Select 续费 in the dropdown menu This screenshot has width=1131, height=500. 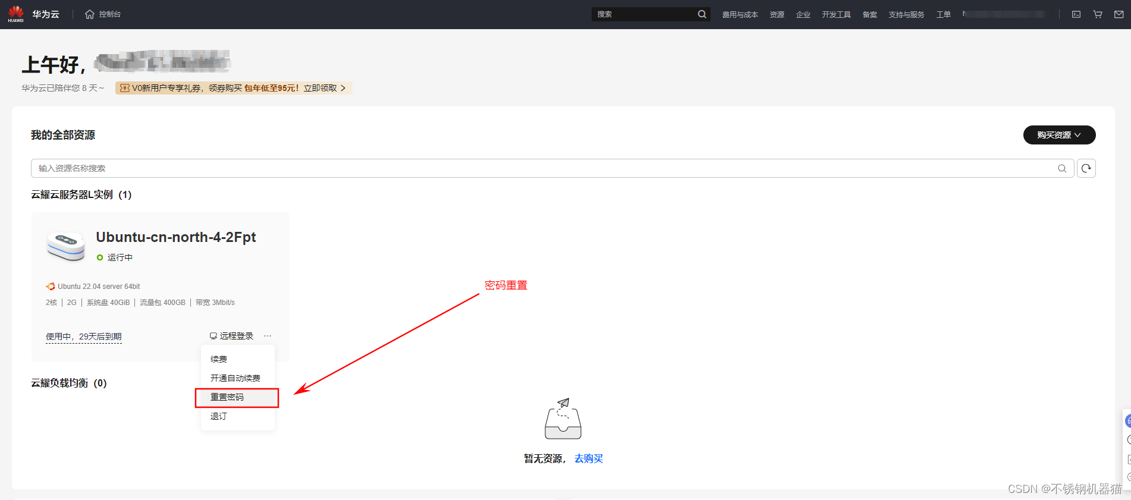(x=219, y=359)
